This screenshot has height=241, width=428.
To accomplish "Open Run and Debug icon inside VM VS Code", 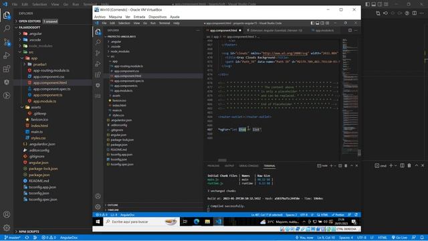I will [x=98, y=64].
